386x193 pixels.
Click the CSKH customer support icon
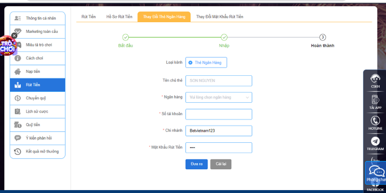tap(375, 79)
